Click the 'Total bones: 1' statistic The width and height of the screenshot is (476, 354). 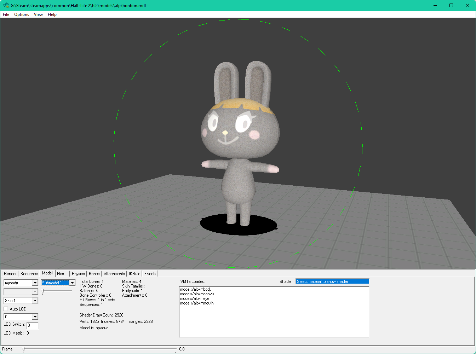[x=92, y=282]
